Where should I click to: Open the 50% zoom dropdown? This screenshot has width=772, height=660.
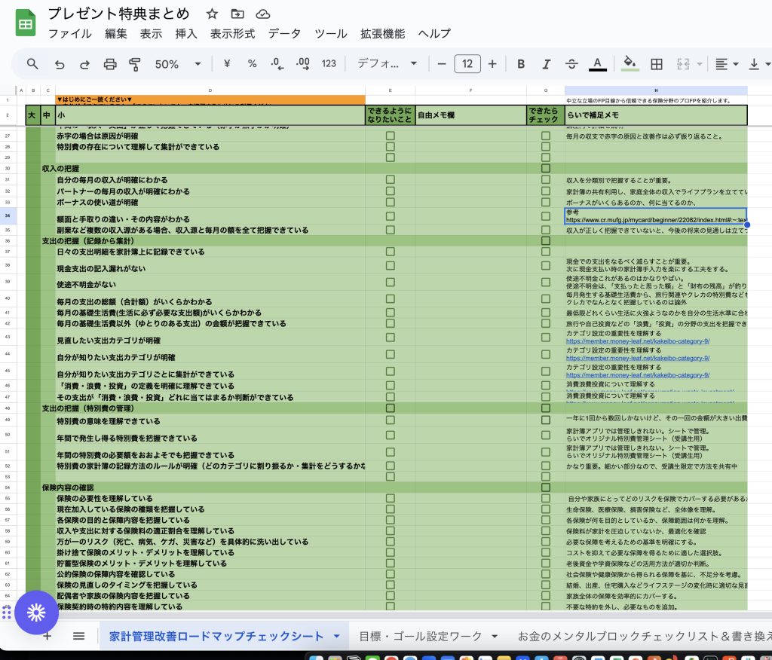[178, 64]
